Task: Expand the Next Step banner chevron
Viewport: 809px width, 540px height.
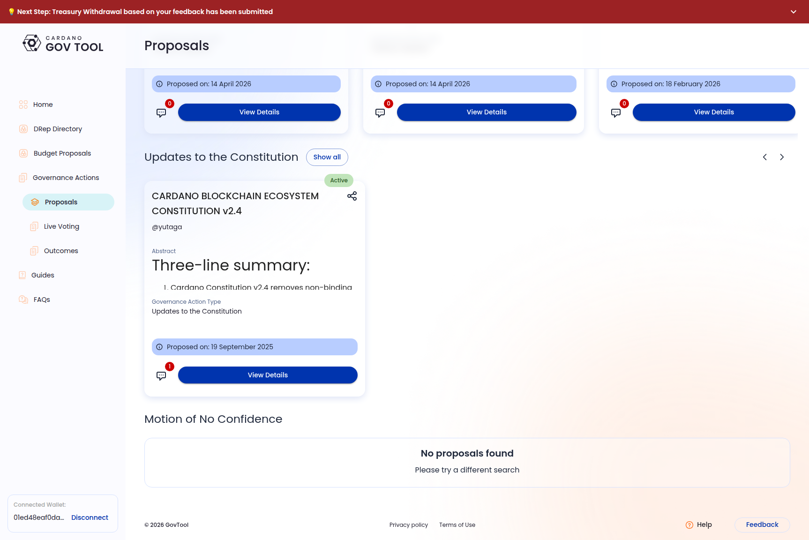Action: click(x=794, y=12)
